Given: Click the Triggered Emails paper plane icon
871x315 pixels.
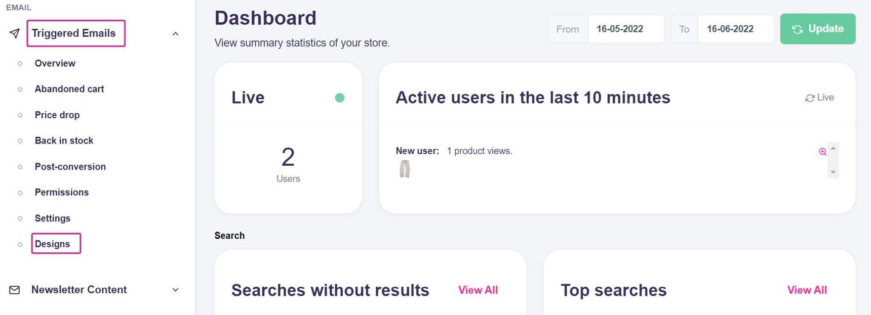Looking at the screenshot, I should click(x=15, y=33).
